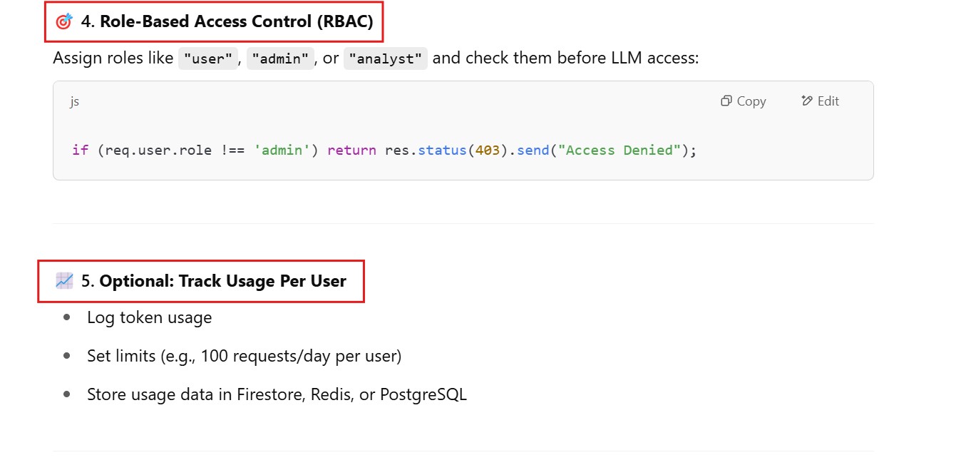Click the 403 status number in the code

pyautogui.click(x=488, y=150)
